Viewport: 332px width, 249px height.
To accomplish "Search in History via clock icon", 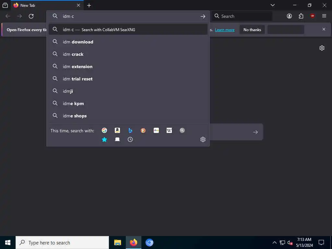I will point(130,139).
